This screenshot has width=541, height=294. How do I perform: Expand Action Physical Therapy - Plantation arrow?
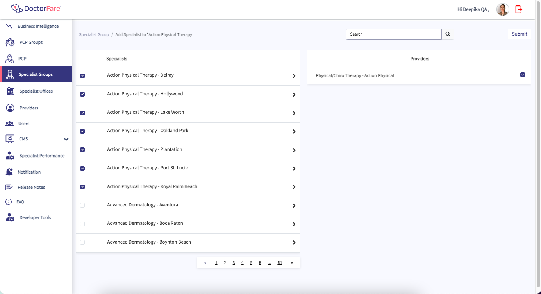[x=294, y=150]
